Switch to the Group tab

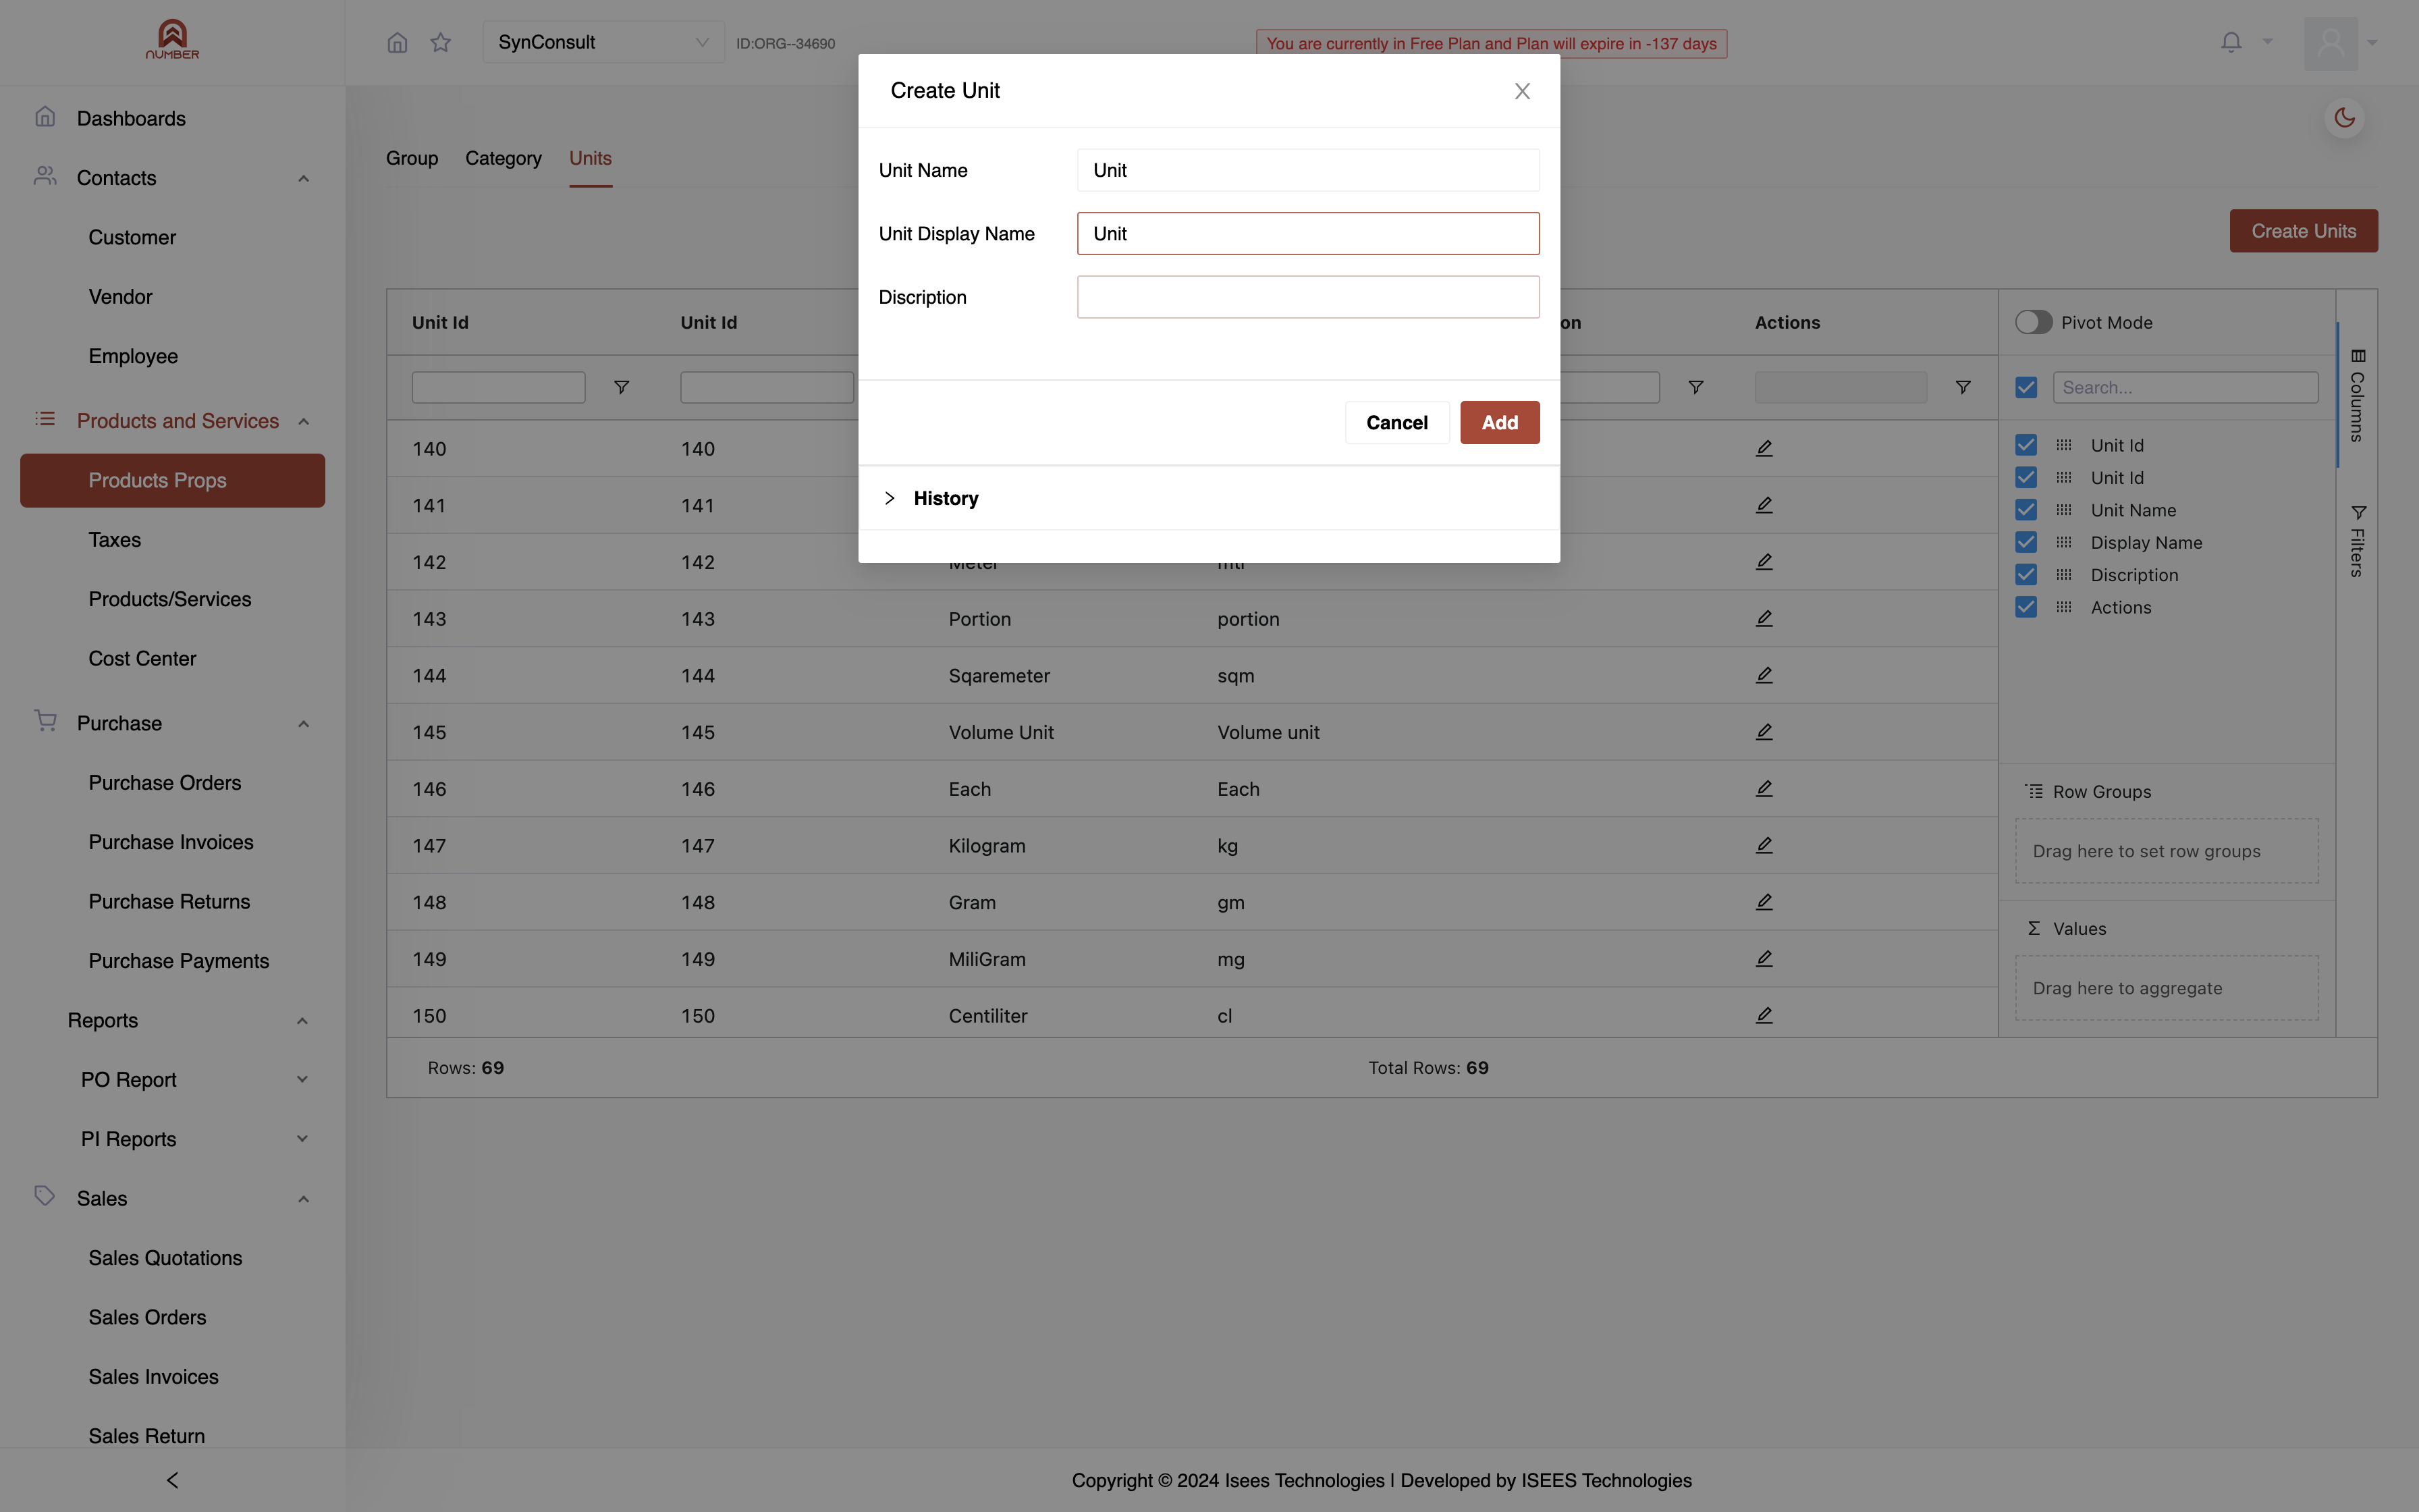(x=412, y=158)
